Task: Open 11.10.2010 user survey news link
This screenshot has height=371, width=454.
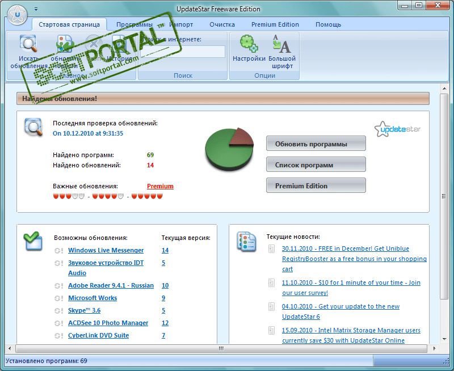Action: [x=351, y=288]
